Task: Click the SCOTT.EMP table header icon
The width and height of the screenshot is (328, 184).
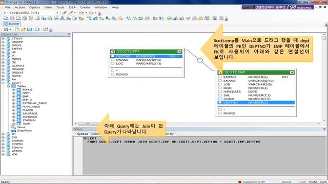Action: point(220,73)
